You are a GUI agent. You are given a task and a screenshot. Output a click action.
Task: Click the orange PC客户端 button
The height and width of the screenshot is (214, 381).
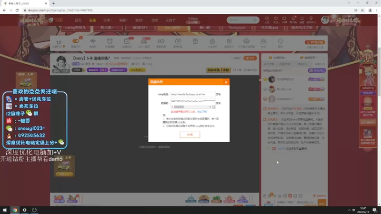315,42
